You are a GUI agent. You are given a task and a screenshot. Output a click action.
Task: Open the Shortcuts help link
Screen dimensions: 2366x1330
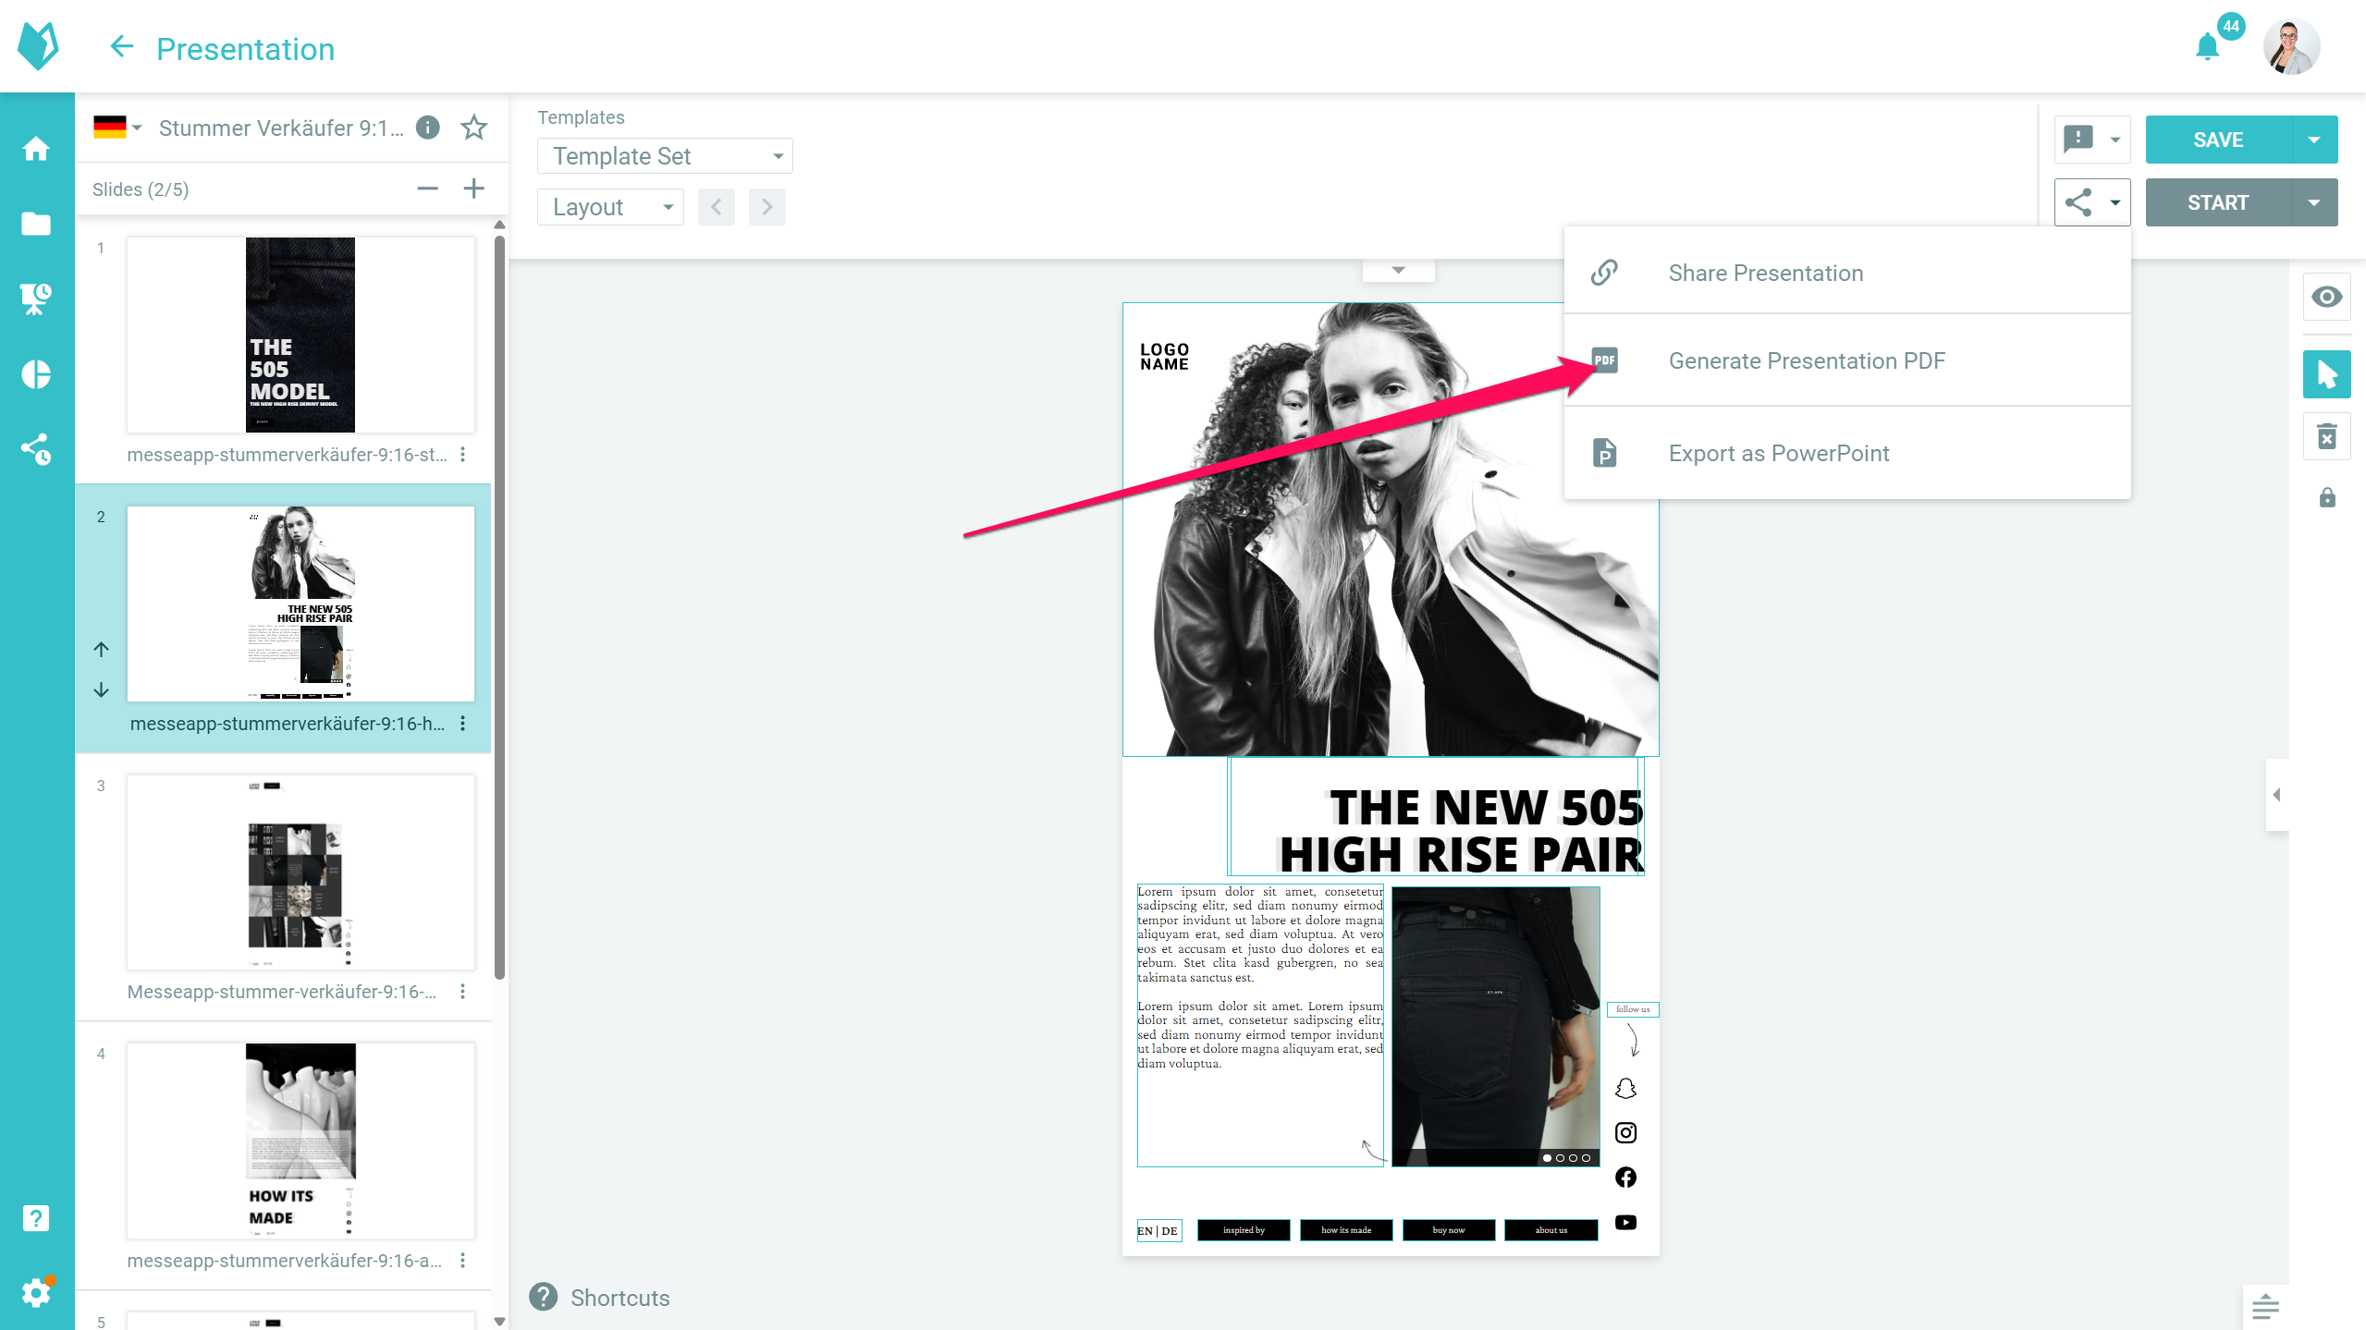599,1298
